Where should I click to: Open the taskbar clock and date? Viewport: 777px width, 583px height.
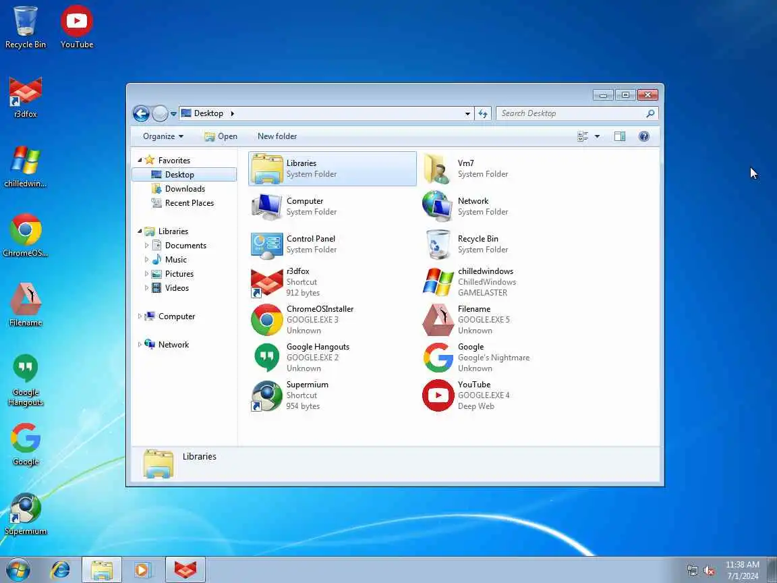point(743,570)
